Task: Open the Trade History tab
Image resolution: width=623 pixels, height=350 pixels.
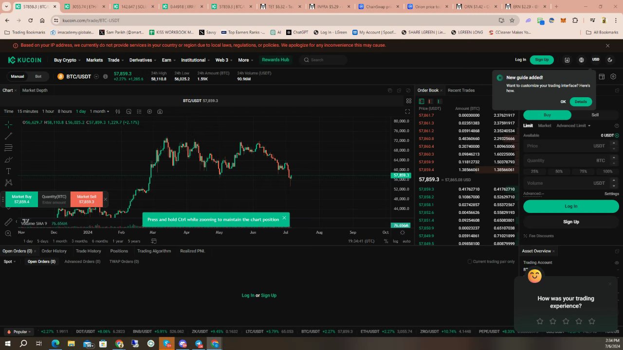Action: [88, 251]
